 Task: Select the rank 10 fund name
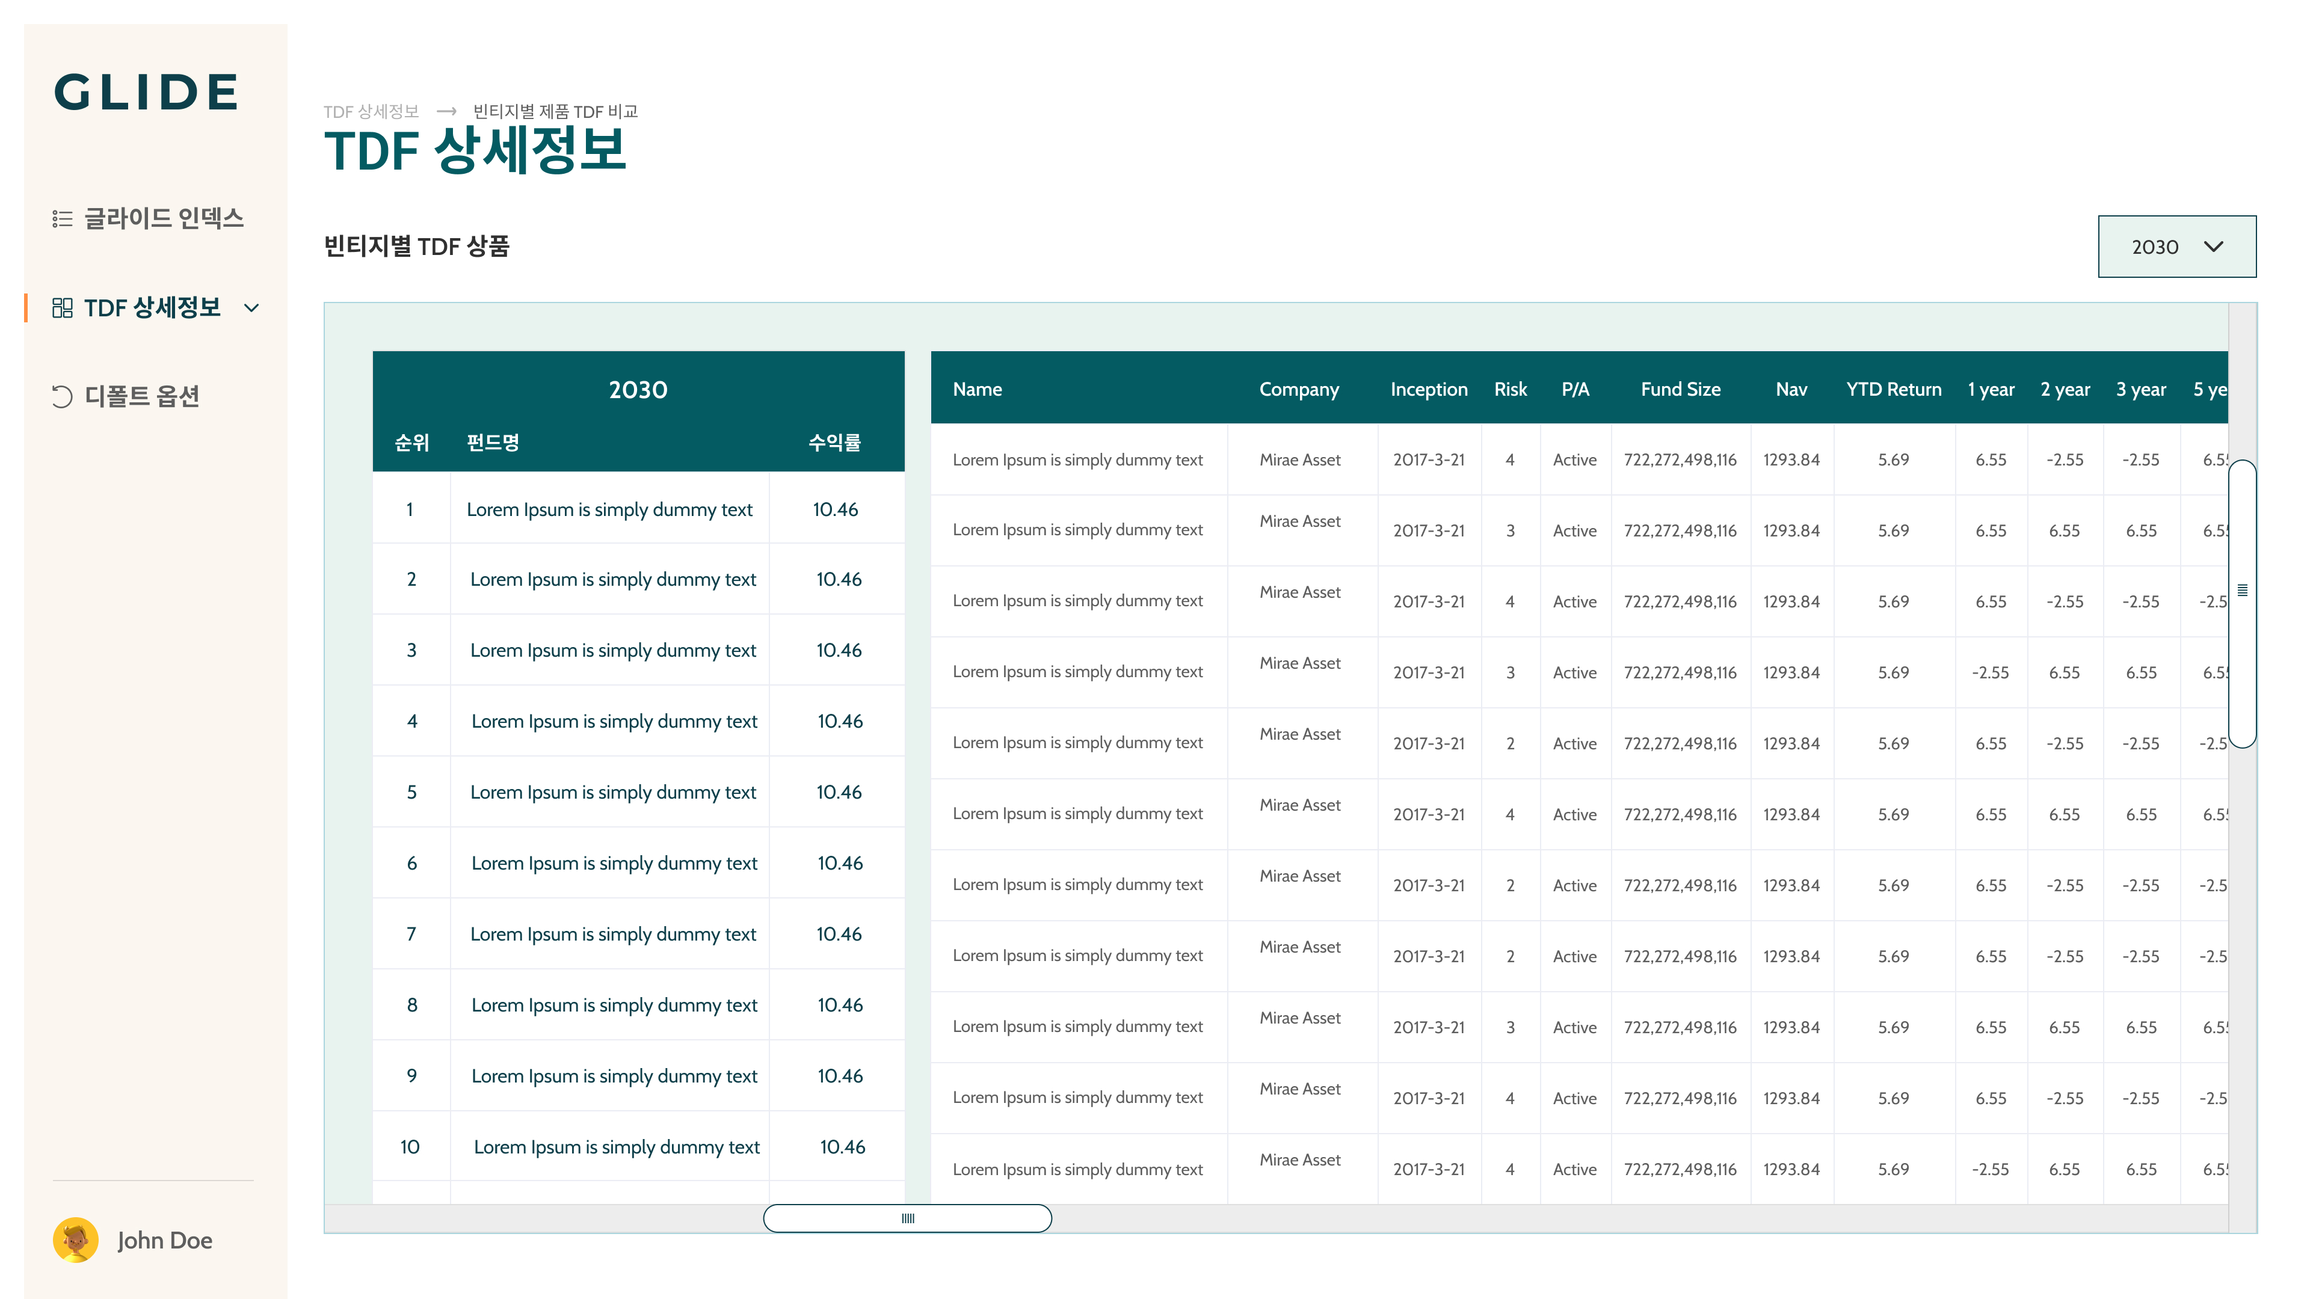click(617, 1147)
